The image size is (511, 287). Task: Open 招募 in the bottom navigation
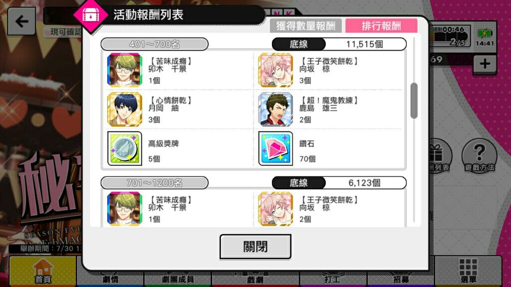point(401,279)
